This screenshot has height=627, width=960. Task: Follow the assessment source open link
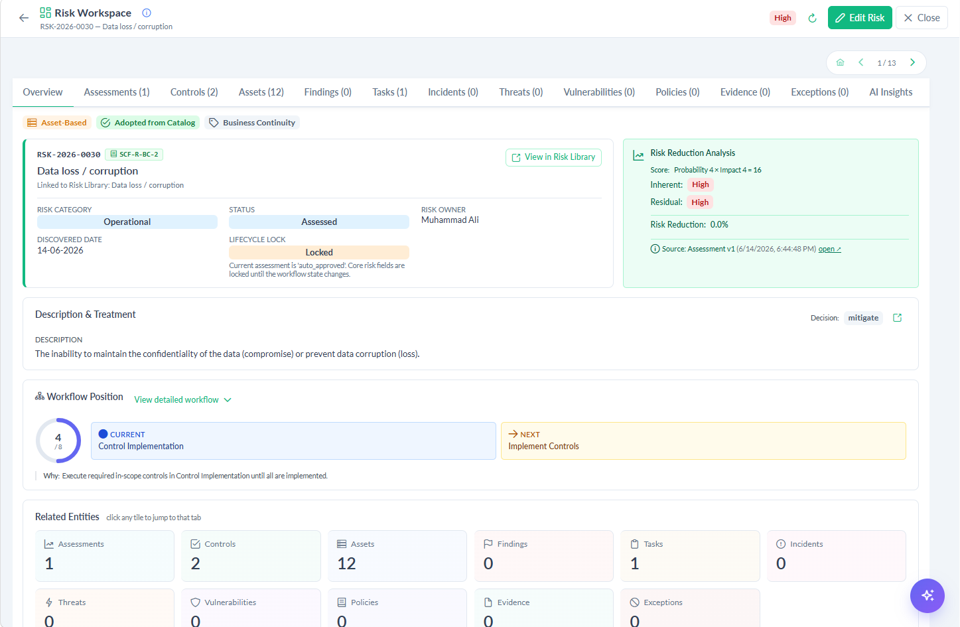(x=829, y=249)
